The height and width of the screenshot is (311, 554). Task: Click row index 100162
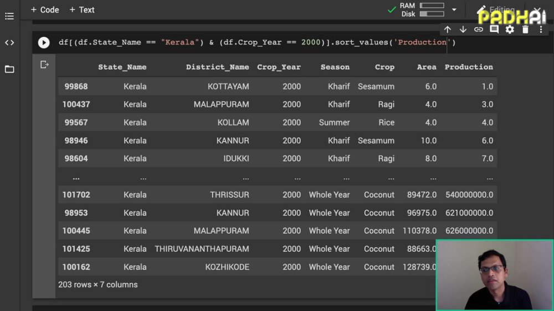(x=76, y=267)
